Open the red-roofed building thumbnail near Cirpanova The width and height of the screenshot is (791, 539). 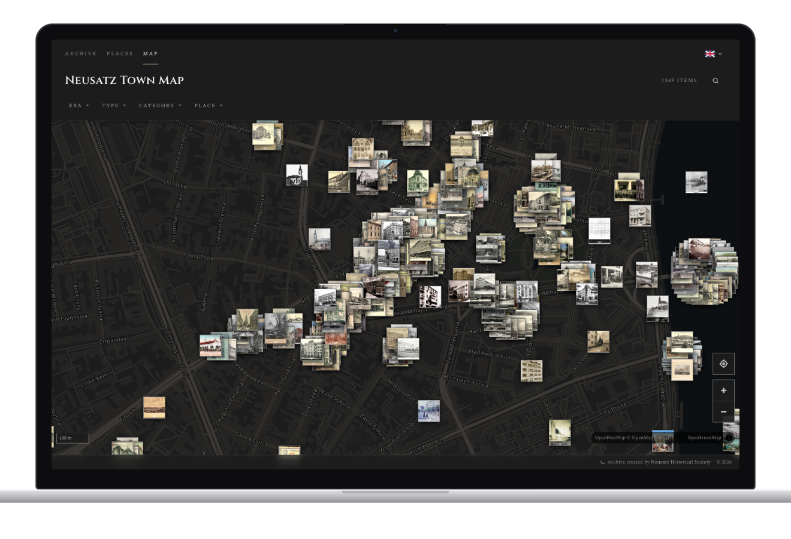210,346
